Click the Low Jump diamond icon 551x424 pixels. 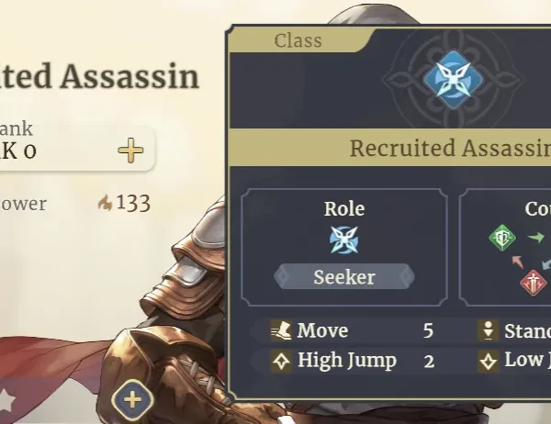tap(489, 360)
